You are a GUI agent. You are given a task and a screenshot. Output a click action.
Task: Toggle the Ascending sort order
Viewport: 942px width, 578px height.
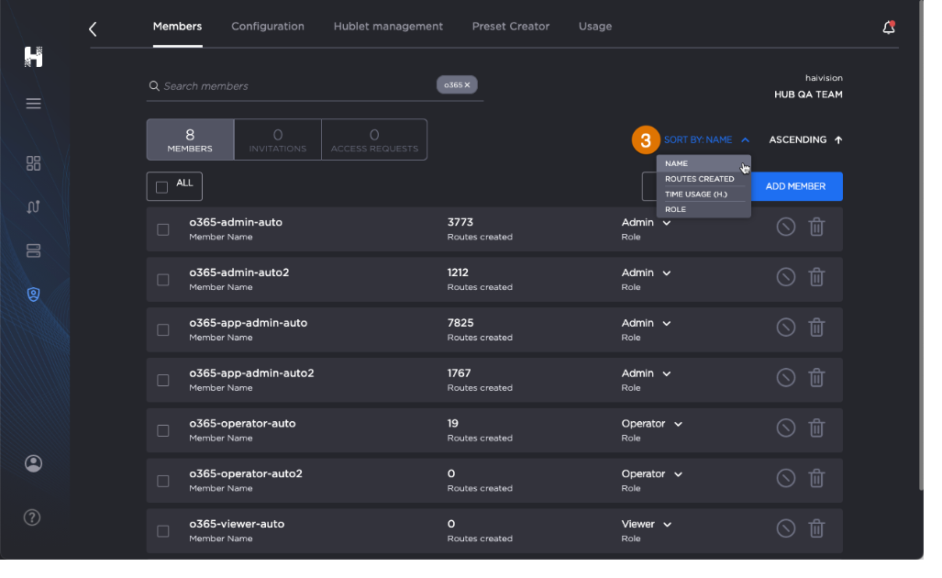(x=805, y=140)
